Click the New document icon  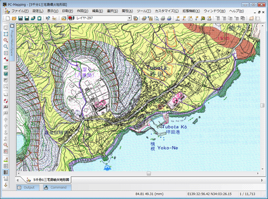[x=8, y=18]
